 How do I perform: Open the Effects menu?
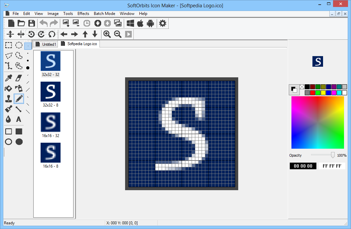click(83, 14)
